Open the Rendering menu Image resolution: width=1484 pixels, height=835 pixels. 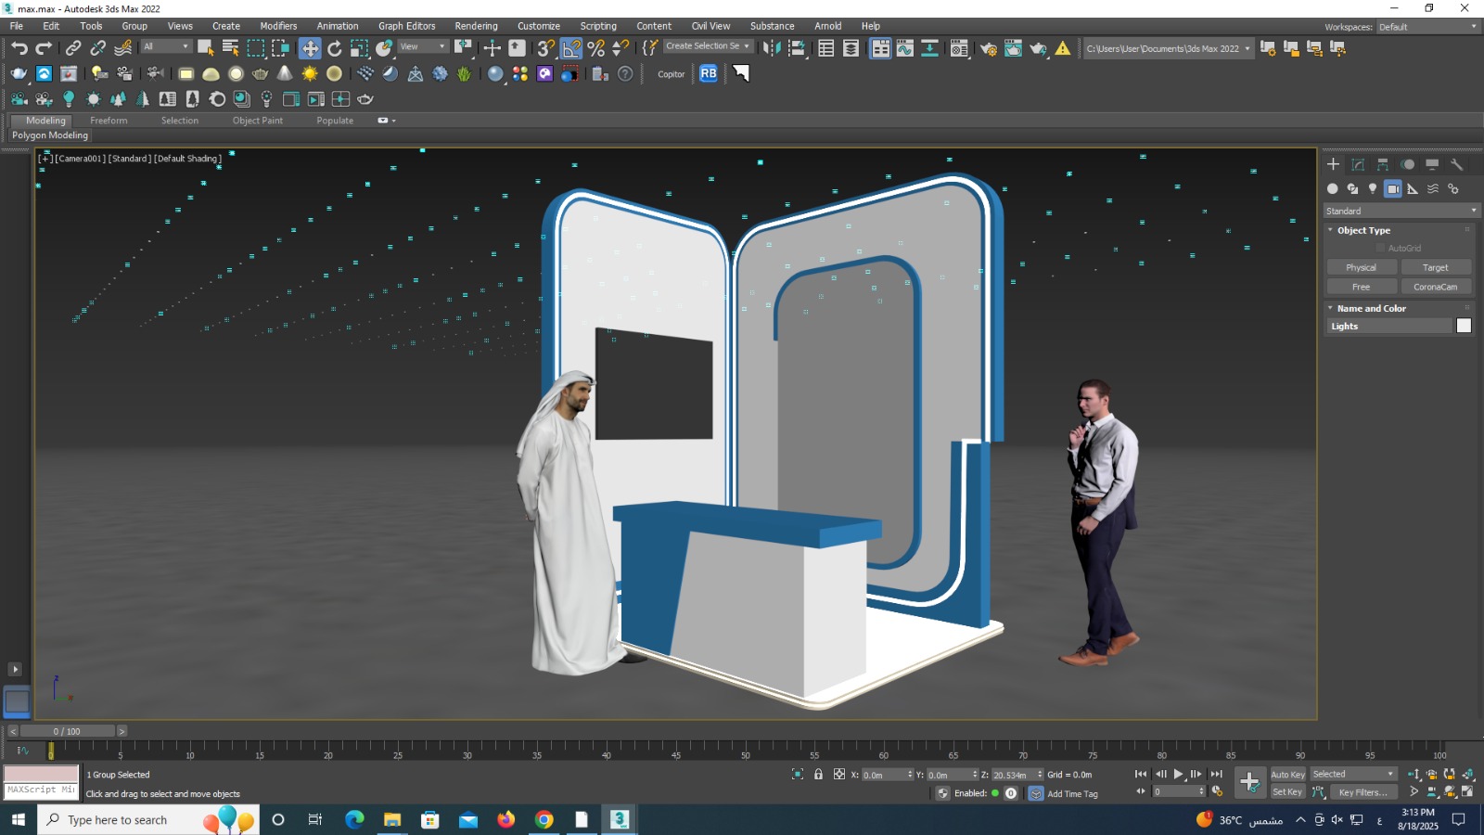[x=476, y=26]
